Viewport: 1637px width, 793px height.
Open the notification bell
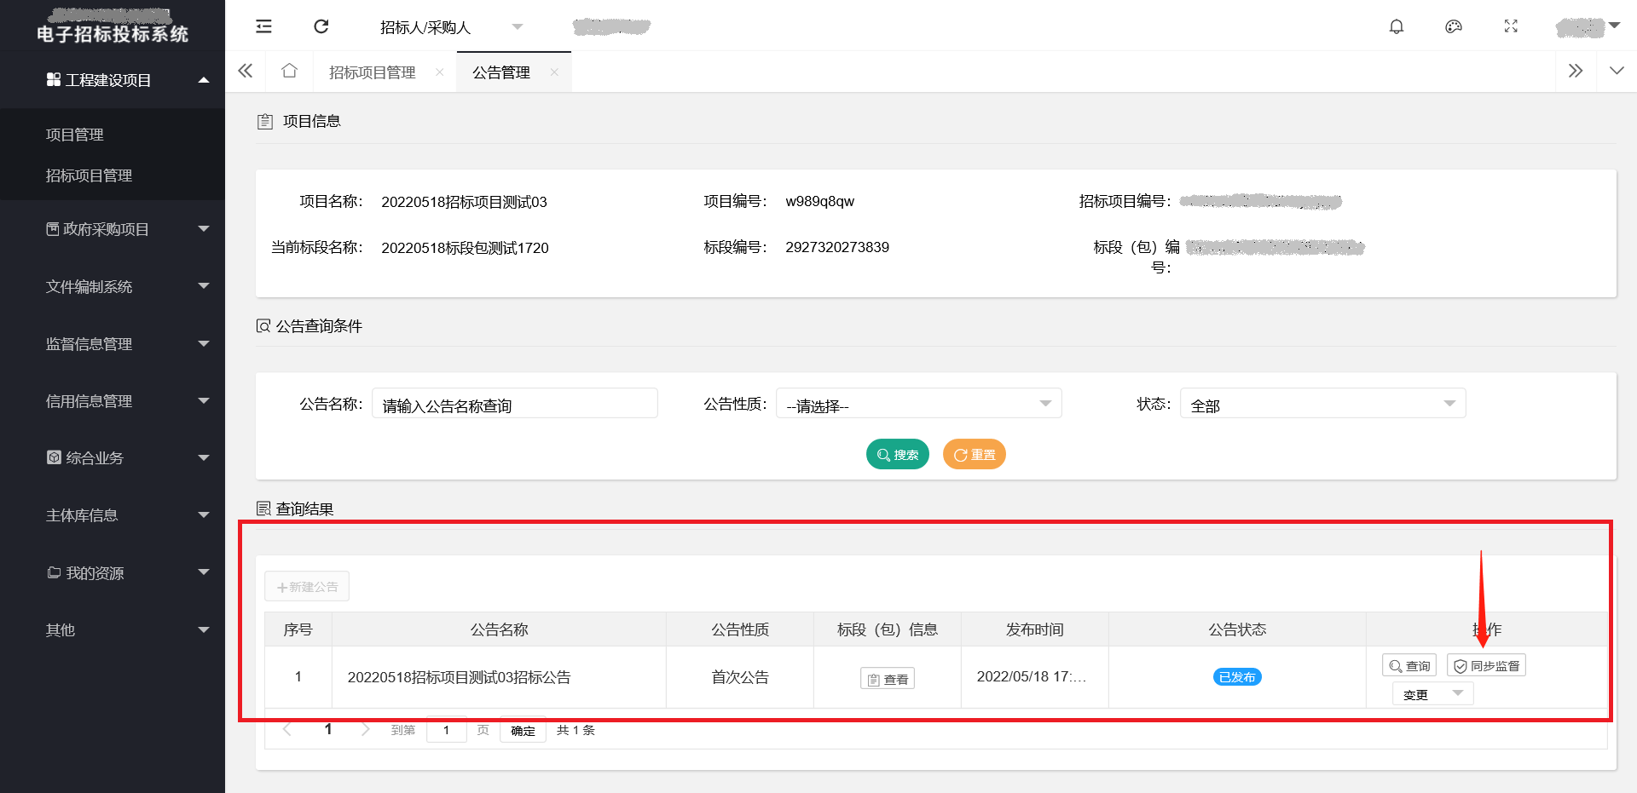1396,26
